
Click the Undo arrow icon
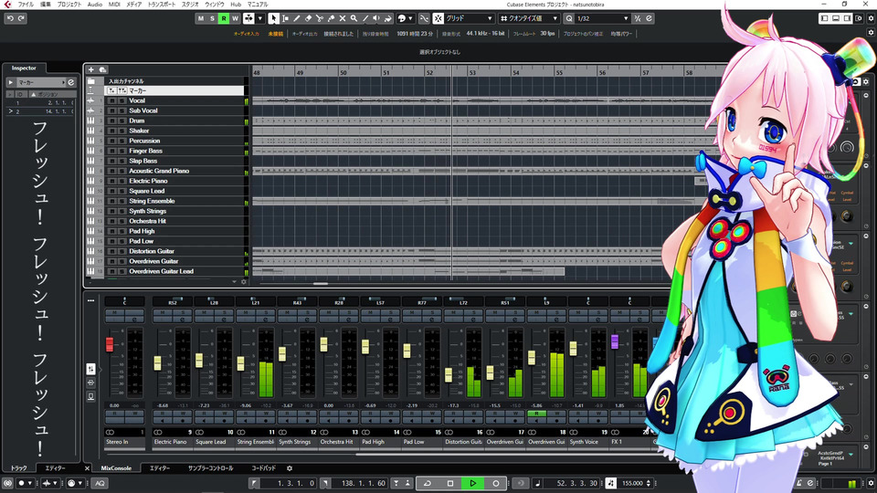tap(10, 18)
